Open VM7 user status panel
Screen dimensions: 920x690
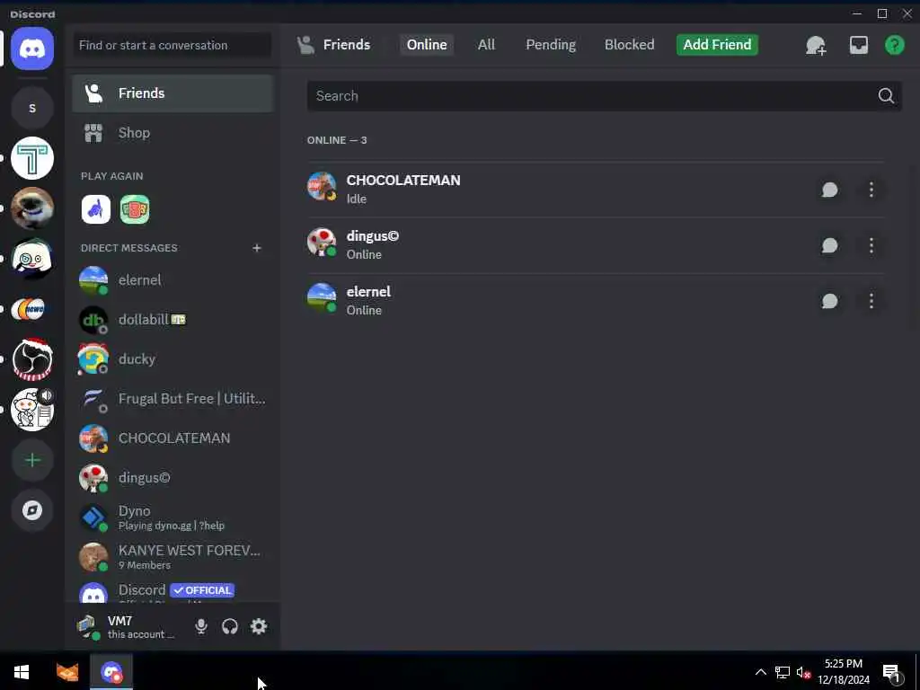[x=128, y=626]
